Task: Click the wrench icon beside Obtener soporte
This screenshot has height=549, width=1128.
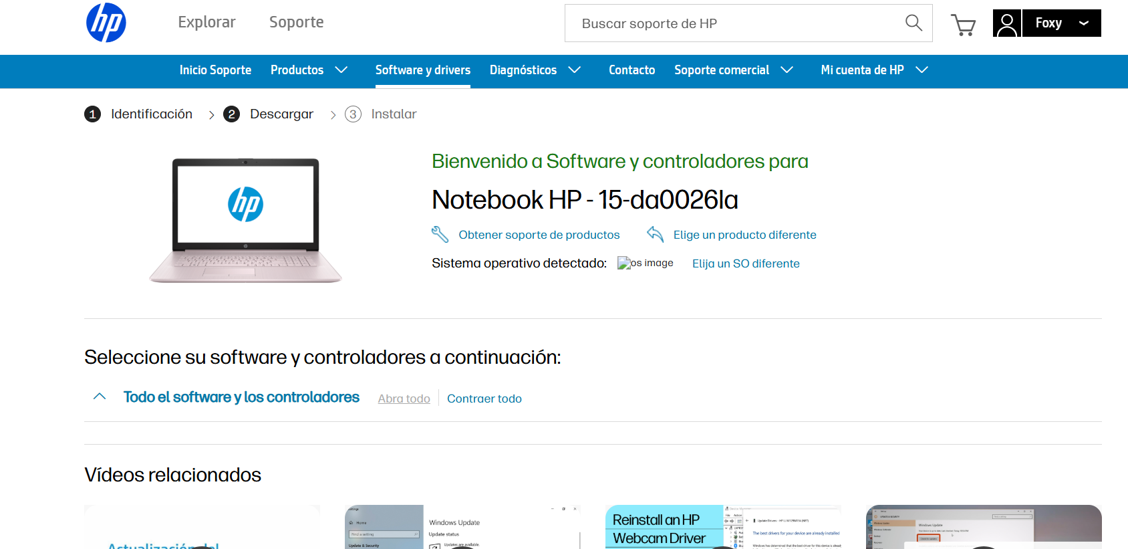Action: tap(440, 234)
